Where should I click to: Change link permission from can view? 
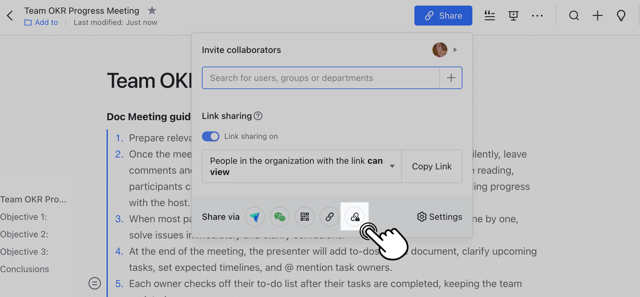pyautogui.click(x=392, y=166)
